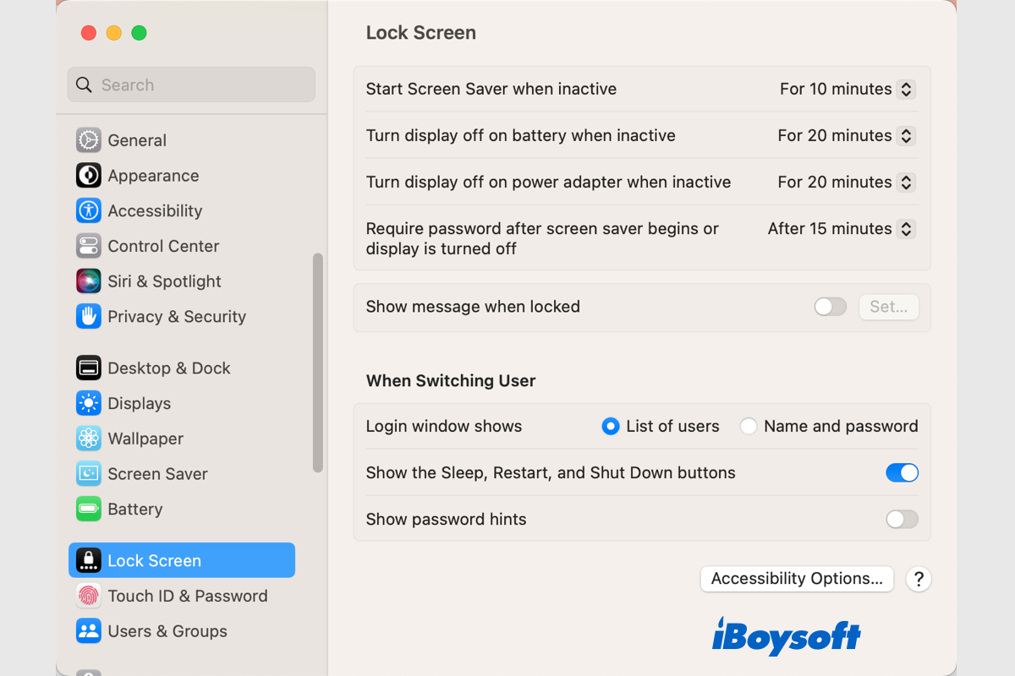Image resolution: width=1015 pixels, height=676 pixels.
Task: Change display off on battery time dropdown
Action: pos(846,135)
